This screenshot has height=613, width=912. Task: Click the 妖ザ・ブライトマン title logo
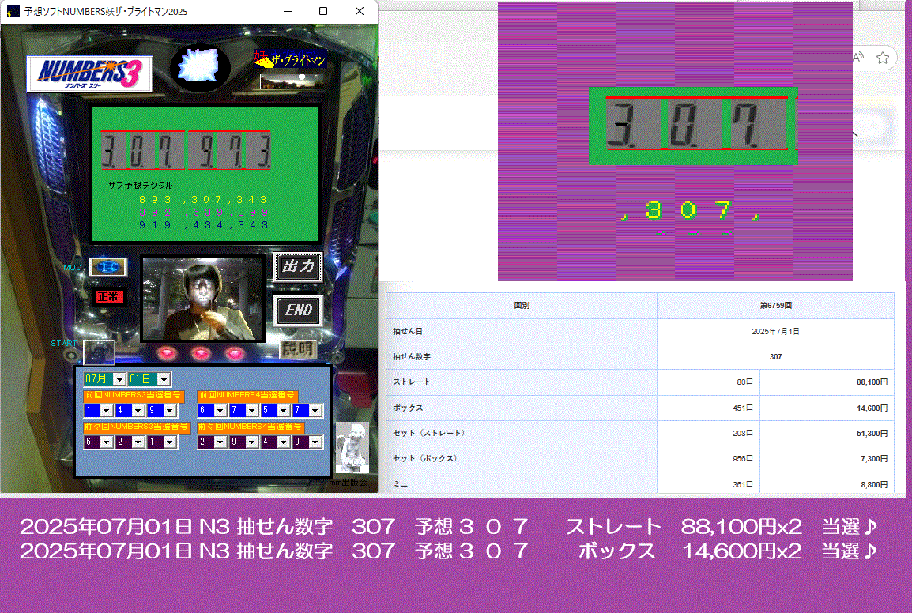tap(290, 59)
